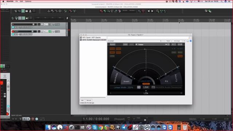Open the 2 in 2 out routing button
The width and height of the screenshot is (233, 131).
(x=177, y=41)
